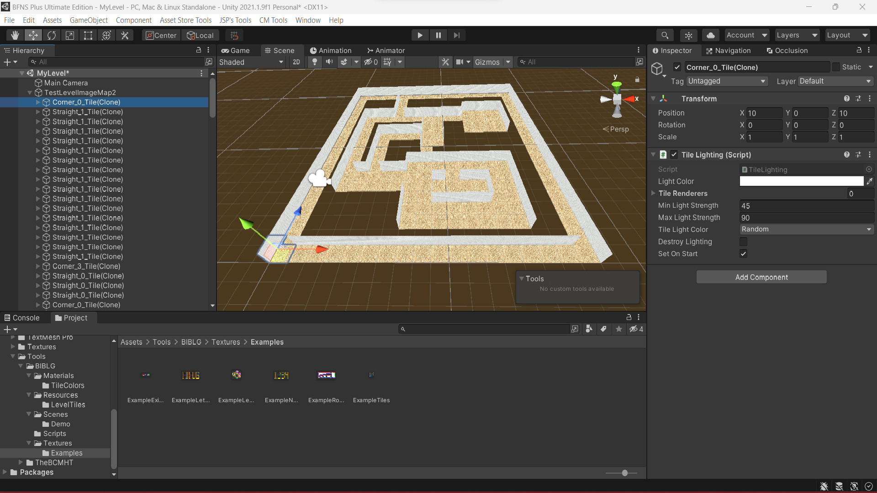This screenshot has width=877, height=493.
Task: Select the ExampleTiles texture thumbnail
Action: 371,375
